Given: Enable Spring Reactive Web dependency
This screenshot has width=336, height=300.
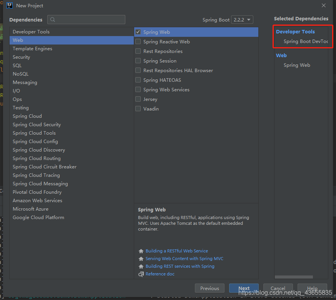Looking at the screenshot, I should (138, 41).
